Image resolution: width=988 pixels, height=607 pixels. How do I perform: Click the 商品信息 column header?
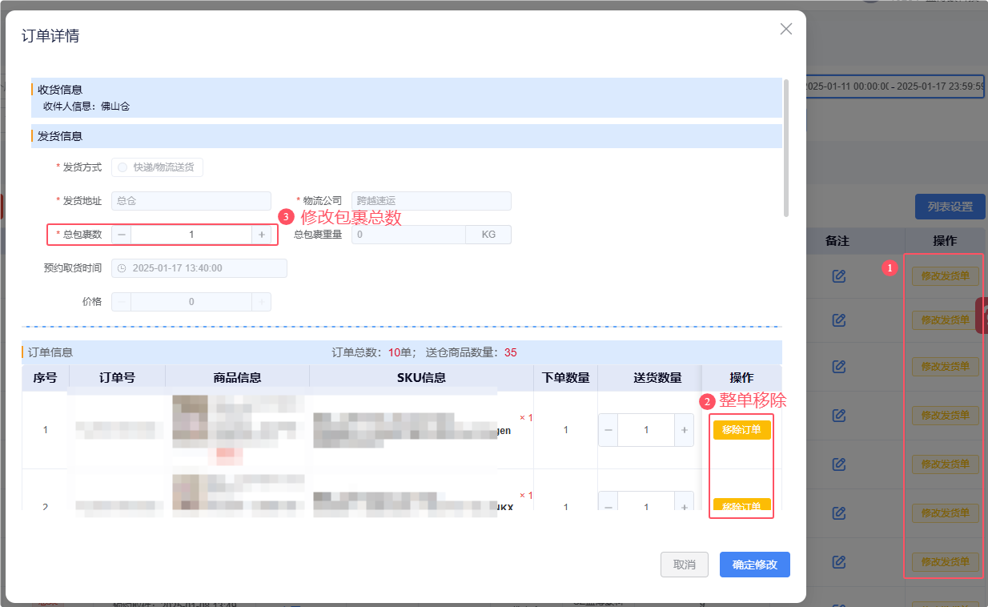237,378
